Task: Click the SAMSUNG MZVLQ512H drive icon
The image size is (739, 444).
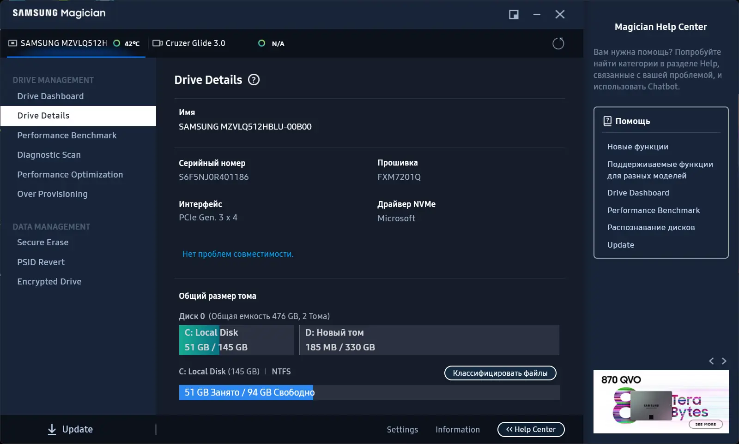Action: click(x=13, y=43)
